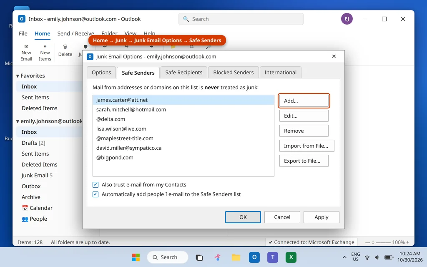Click the magnifier icon in the Outlook search box

(186, 19)
